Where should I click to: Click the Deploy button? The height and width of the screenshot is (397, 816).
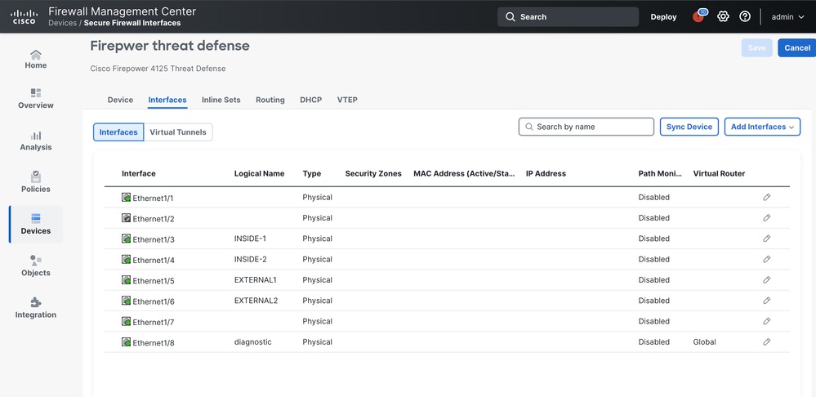[x=663, y=16]
